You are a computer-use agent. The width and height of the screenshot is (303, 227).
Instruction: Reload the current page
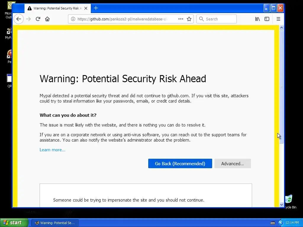(38, 19)
